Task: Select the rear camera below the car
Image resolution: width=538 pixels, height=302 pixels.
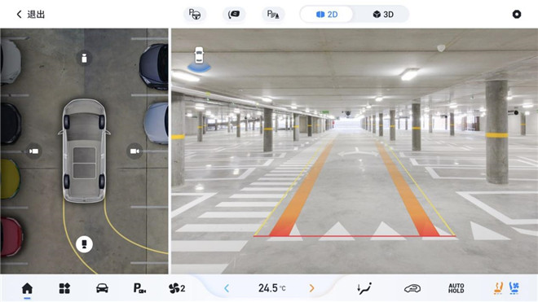Action: click(84, 244)
